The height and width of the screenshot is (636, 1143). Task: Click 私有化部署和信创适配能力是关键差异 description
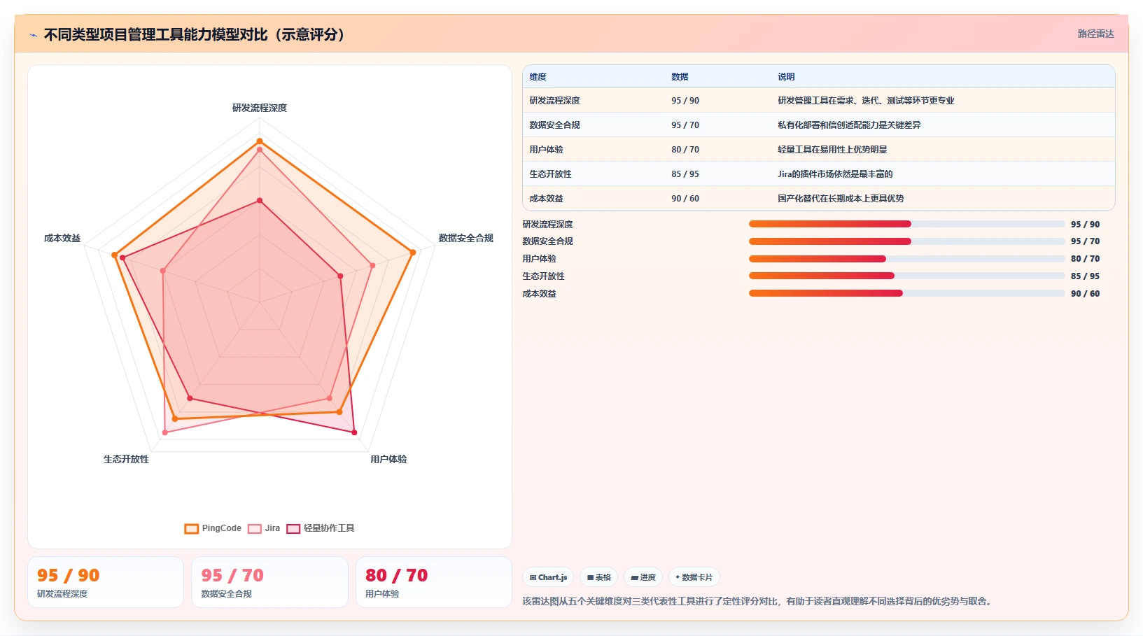pos(849,125)
